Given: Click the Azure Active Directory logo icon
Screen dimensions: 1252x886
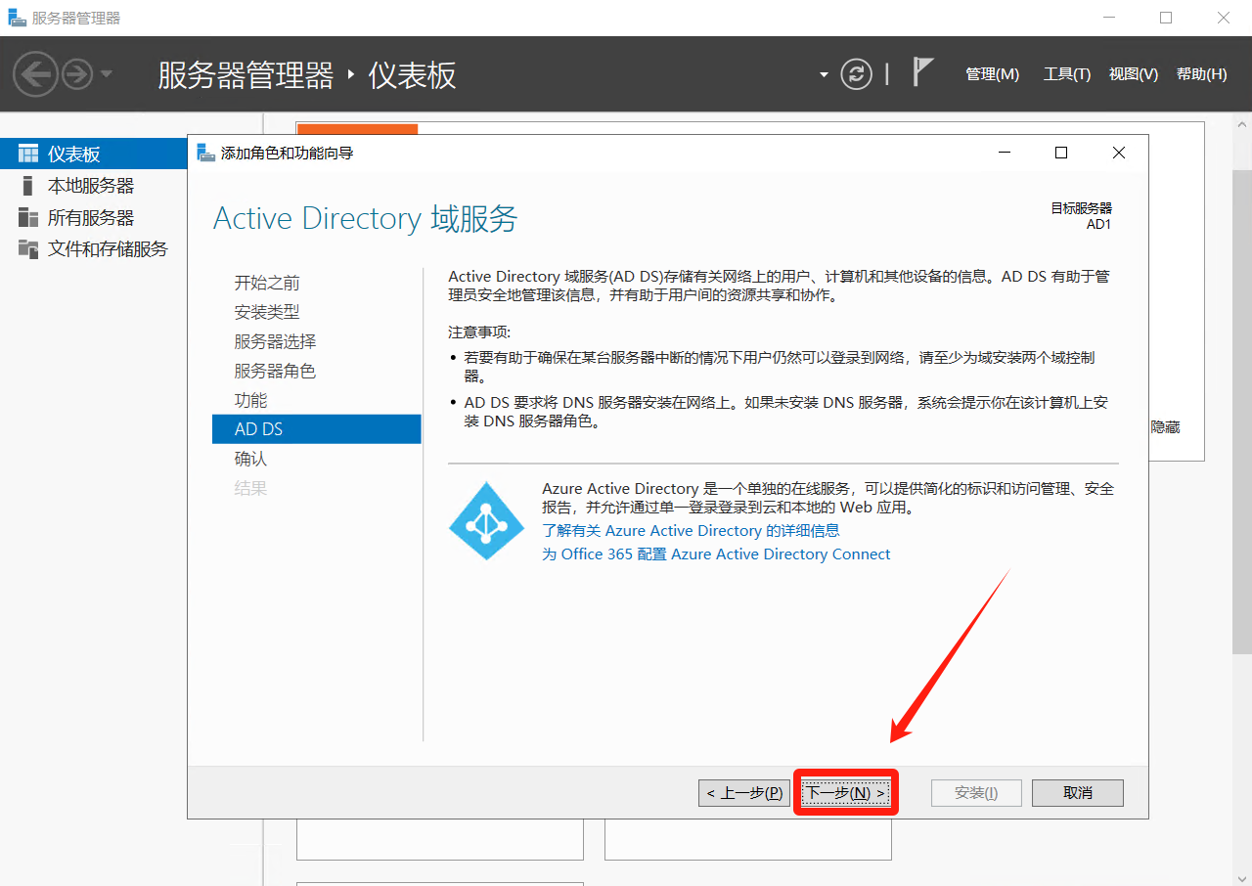Looking at the screenshot, I should (486, 520).
